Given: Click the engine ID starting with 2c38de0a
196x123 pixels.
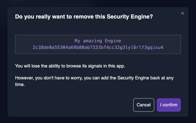Looking at the screenshot, I should [x=98, y=47].
